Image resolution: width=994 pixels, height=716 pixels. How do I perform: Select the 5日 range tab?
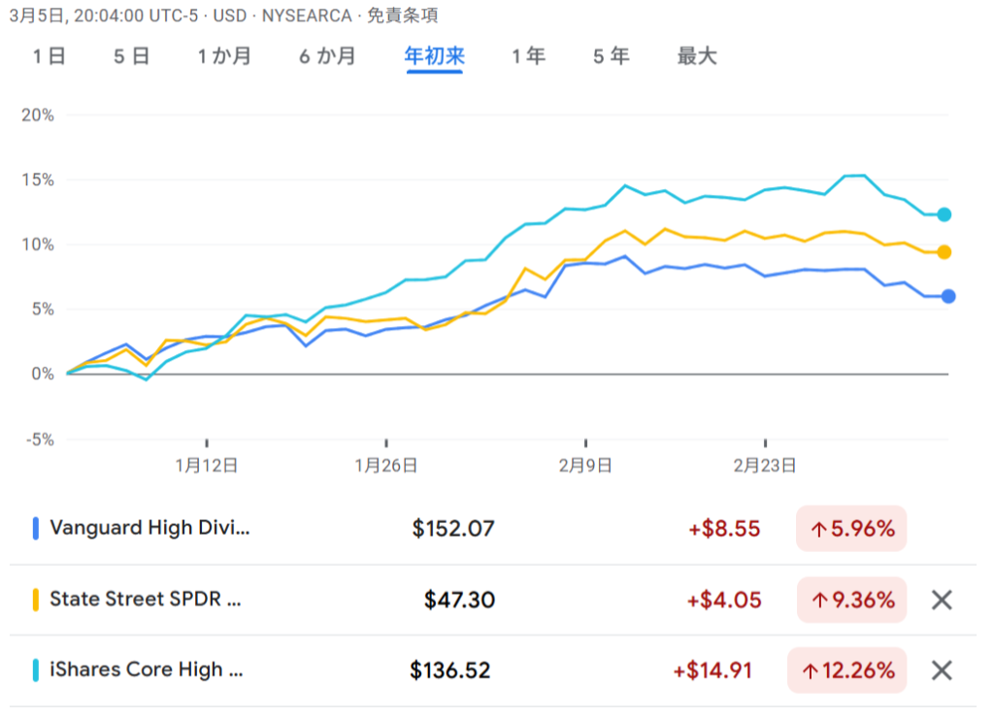click(131, 56)
